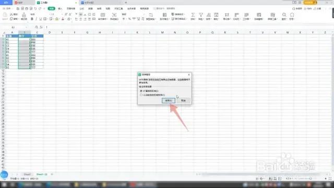Open a new document tab with the plus
Image resolution: width=334 pixels, height=188 pixels.
click(126, 3)
